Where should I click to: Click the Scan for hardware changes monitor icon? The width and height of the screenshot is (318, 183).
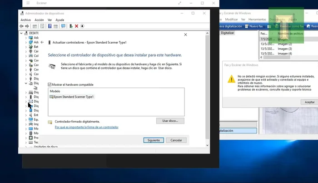(x=63, y=26)
